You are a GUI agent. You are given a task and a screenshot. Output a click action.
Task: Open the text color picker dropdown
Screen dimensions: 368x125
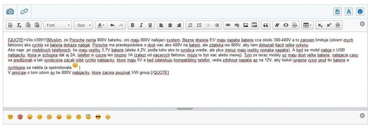pyautogui.click(x=101, y=25)
